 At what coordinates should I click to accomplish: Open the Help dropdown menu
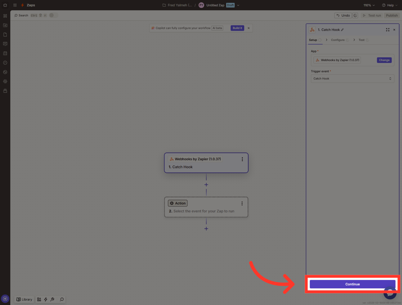point(390,5)
